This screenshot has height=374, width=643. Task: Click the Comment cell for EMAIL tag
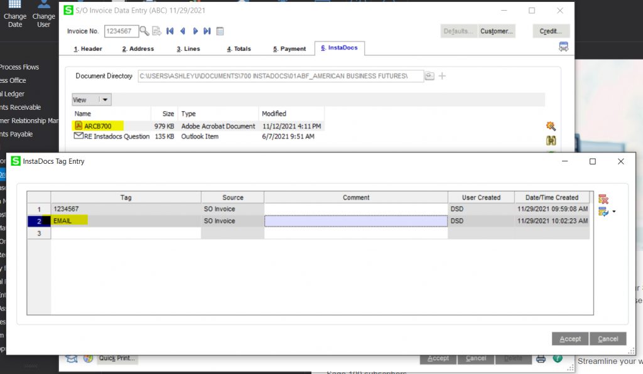(355, 221)
